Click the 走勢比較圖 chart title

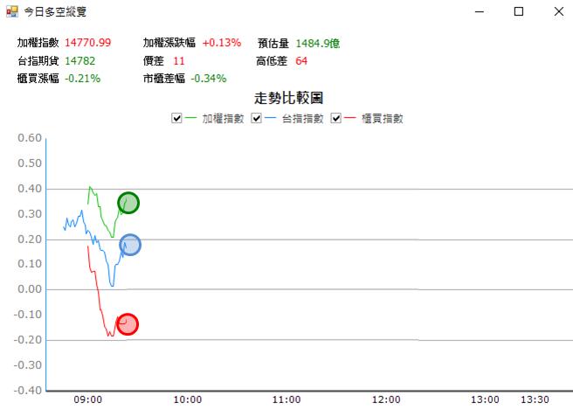click(x=288, y=98)
